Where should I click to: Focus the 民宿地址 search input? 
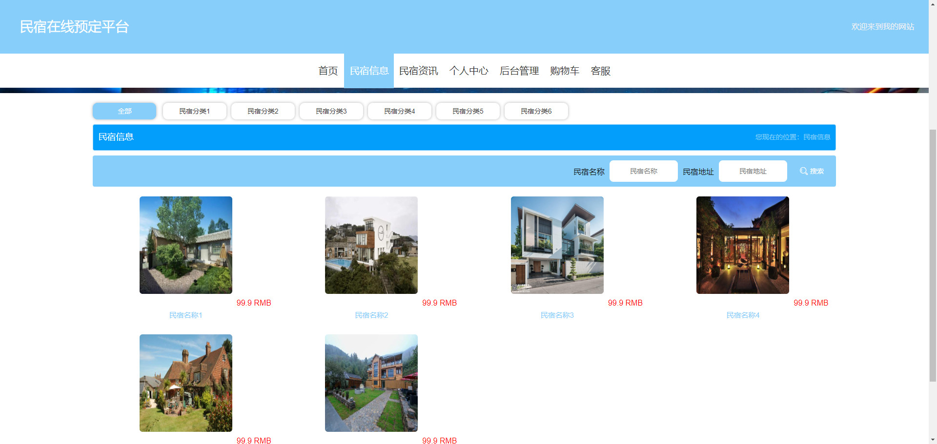(753, 171)
